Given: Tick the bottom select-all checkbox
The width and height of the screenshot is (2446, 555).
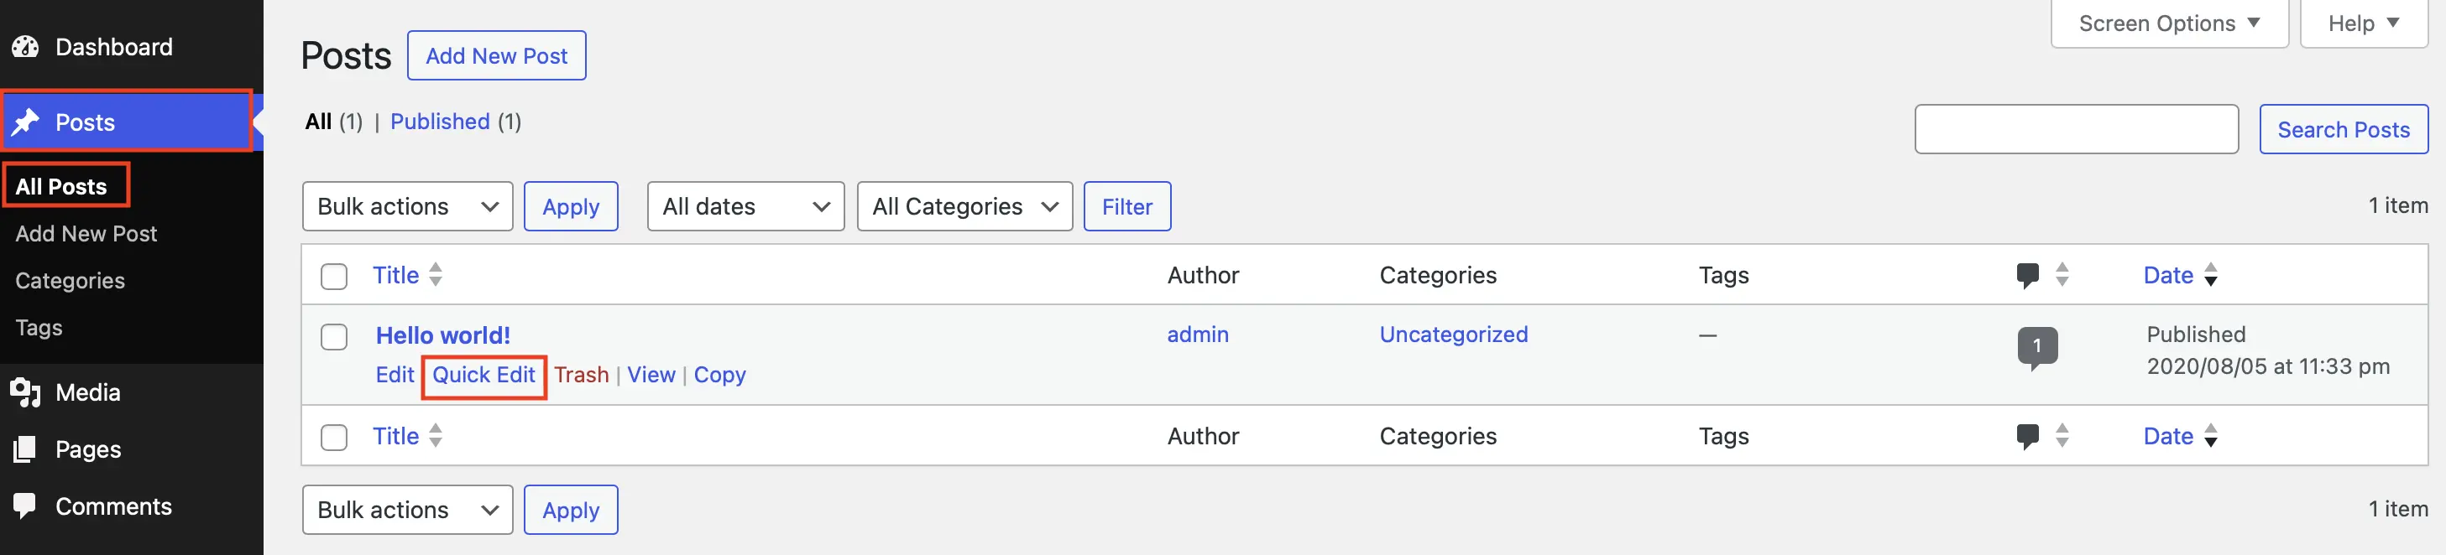Looking at the screenshot, I should coord(333,437).
